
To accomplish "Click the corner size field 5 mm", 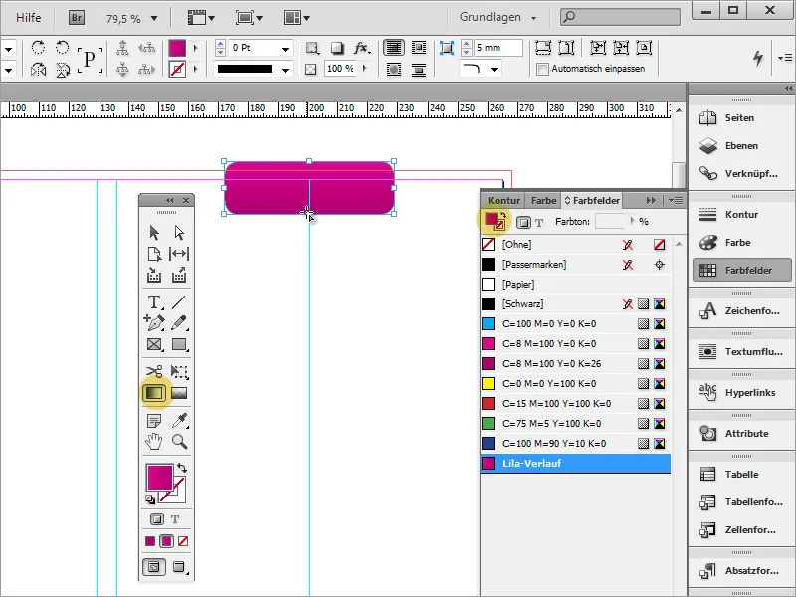I will 497,48.
